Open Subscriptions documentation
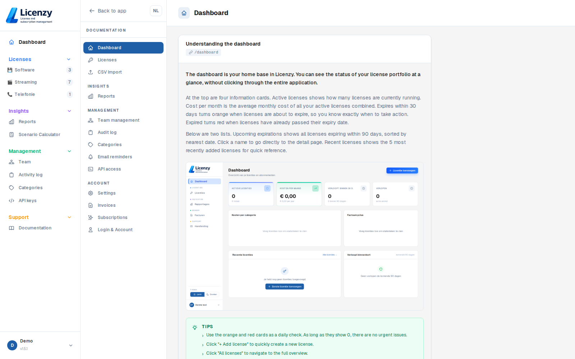The height and width of the screenshot is (359, 575). (x=123, y=218)
